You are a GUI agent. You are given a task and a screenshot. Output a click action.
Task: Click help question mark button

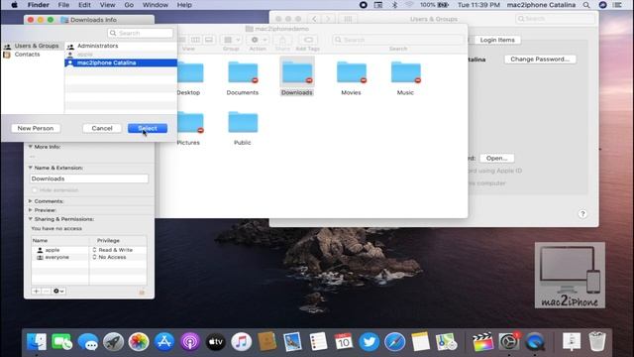pyautogui.click(x=582, y=214)
